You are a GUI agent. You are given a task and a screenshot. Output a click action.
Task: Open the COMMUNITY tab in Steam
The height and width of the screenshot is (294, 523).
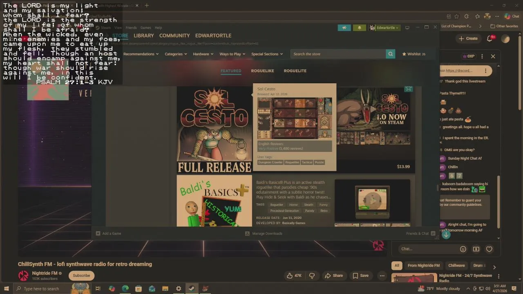pos(174,36)
